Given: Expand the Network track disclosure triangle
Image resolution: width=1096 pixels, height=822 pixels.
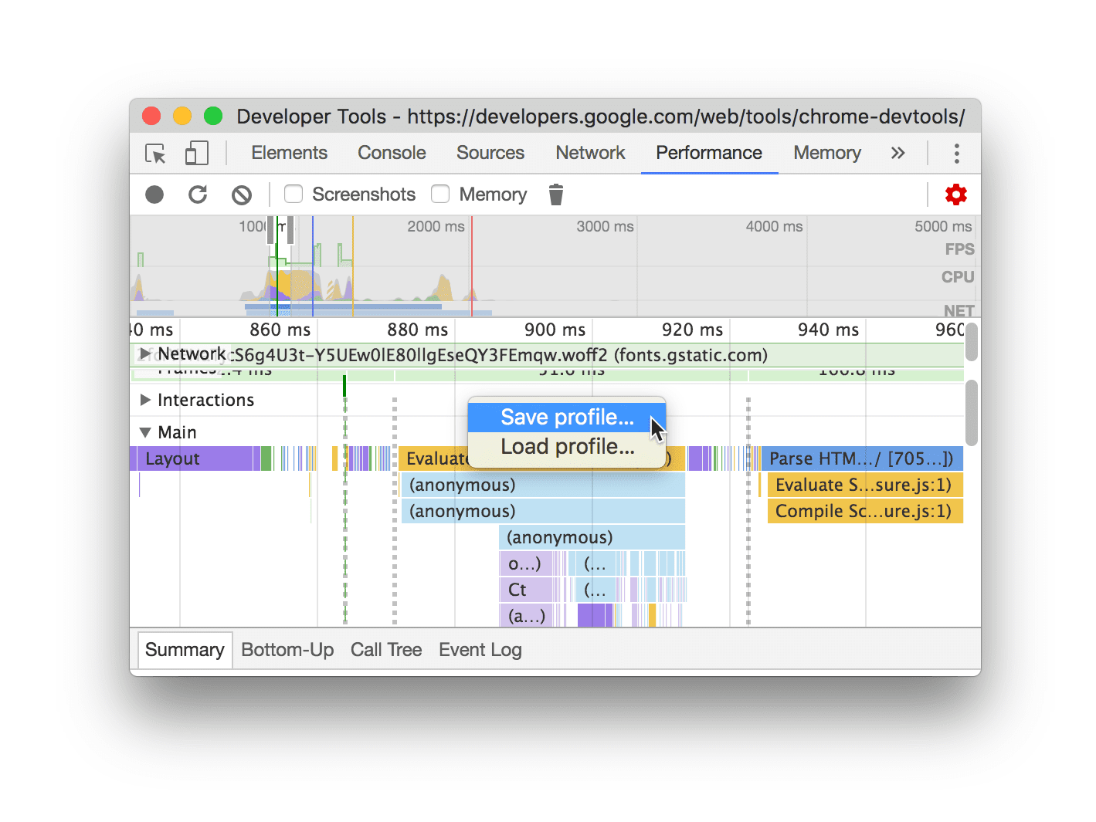Looking at the screenshot, I should click(144, 355).
